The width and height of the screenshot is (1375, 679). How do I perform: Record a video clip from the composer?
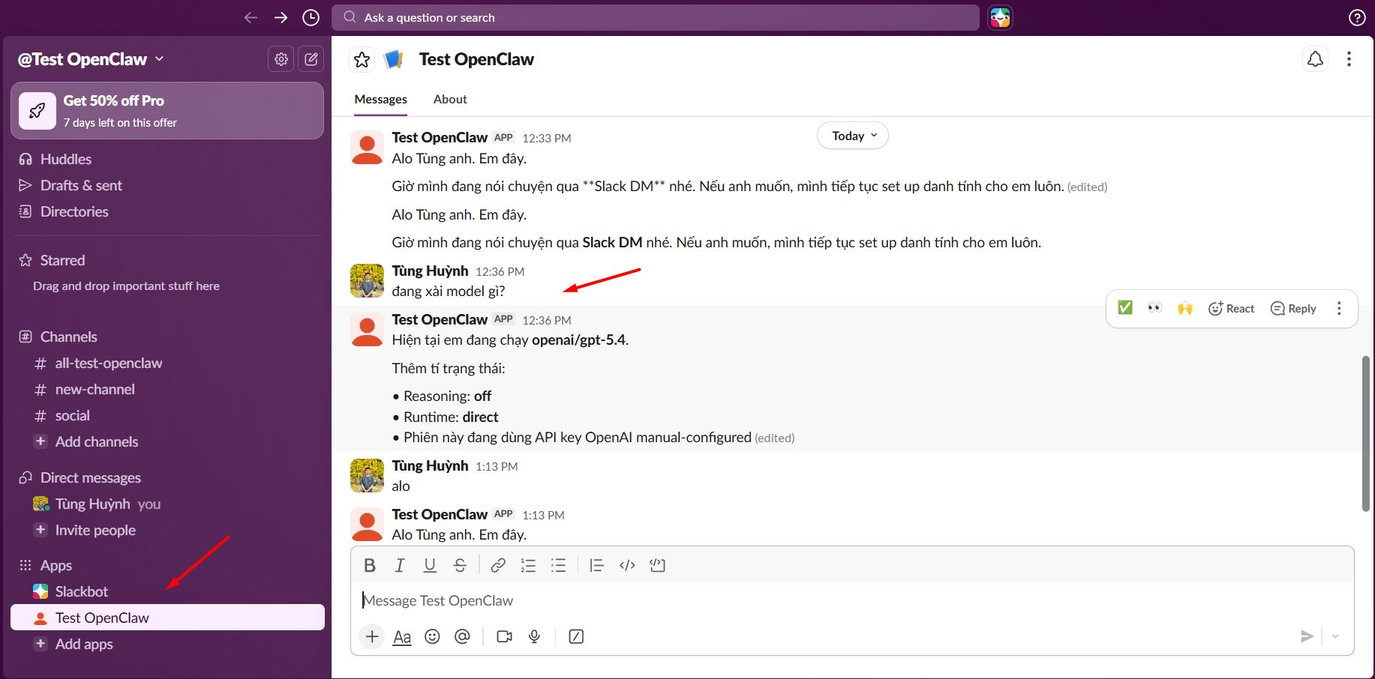click(x=504, y=636)
